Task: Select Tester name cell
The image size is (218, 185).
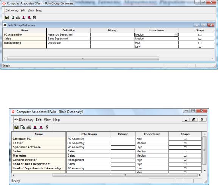Action: pyautogui.click(x=39, y=143)
